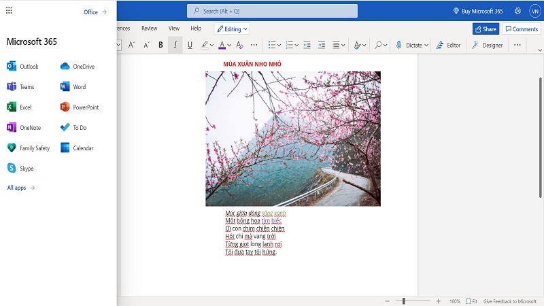Increase font size with grow font icon
The width and height of the screenshot is (544, 306).
pyautogui.click(x=131, y=45)
